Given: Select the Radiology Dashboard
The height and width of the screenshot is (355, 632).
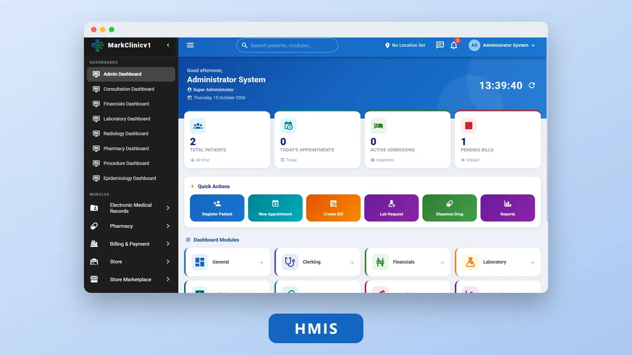Looking at the screenshot, I should [131, 134].
